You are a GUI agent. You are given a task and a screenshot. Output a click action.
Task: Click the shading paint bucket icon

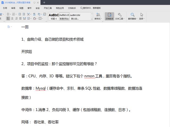point(35,18)
